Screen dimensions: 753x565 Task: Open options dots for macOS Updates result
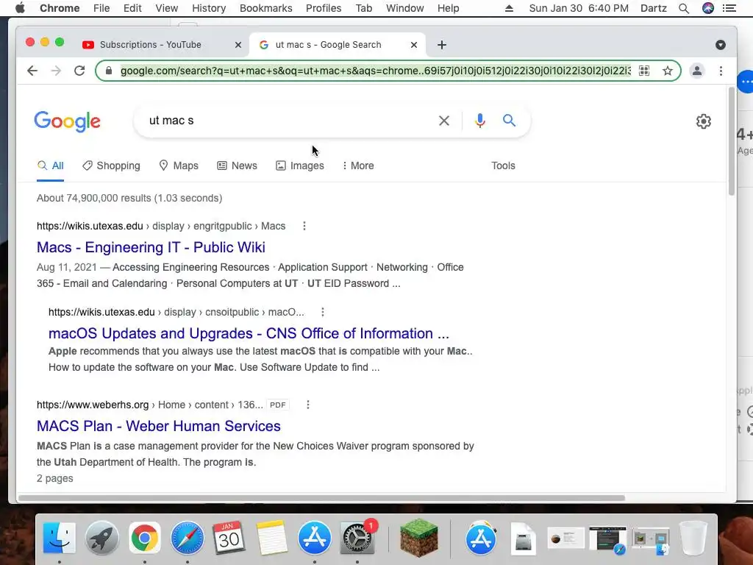(x=323, y=312)
